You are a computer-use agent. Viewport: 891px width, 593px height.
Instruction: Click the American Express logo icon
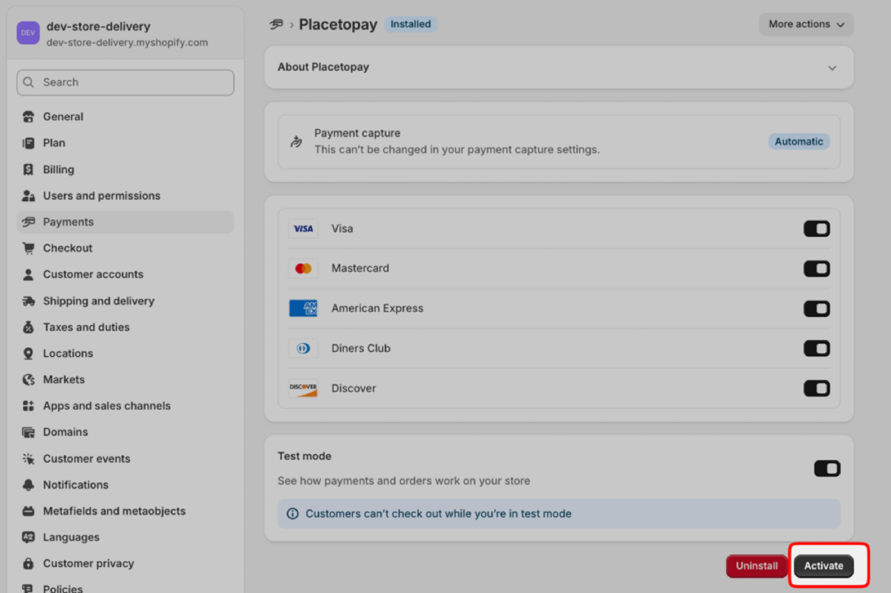[x=303, y=309]
